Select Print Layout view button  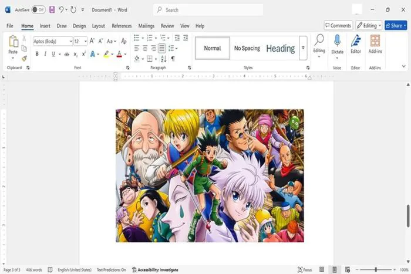pos(335,269)
